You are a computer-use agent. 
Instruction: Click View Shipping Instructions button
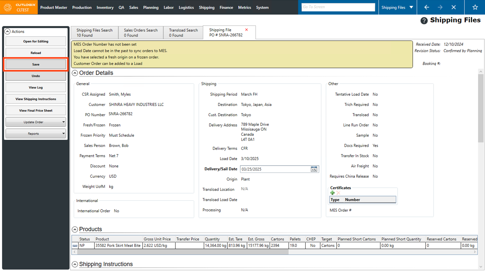[36, 99]
